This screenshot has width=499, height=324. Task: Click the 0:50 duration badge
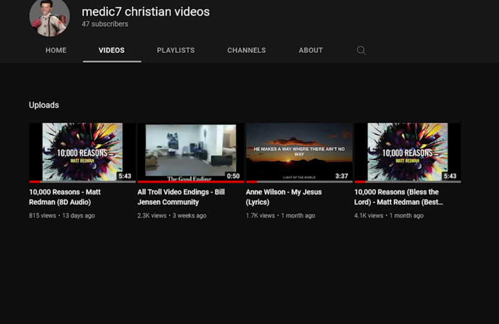pyautogui.click(x=233, y=176)
